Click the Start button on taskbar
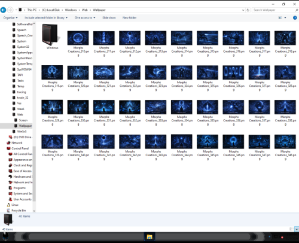 tap(5, 237)
